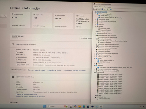Open the Ver menu in Device Manager
Image resolution: width=146 pixels, height=109 pixels.
105,7
